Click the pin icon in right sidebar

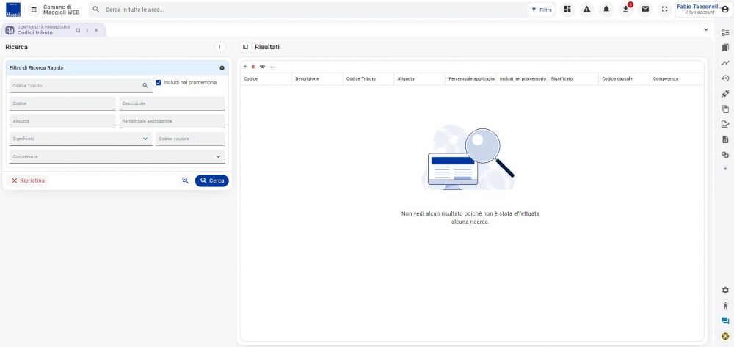725,93
